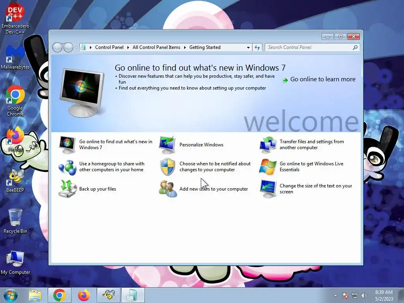404x303 pixels.
Task: Click the BeeBEEP taskbar button
Action: [x=108, y=295]
